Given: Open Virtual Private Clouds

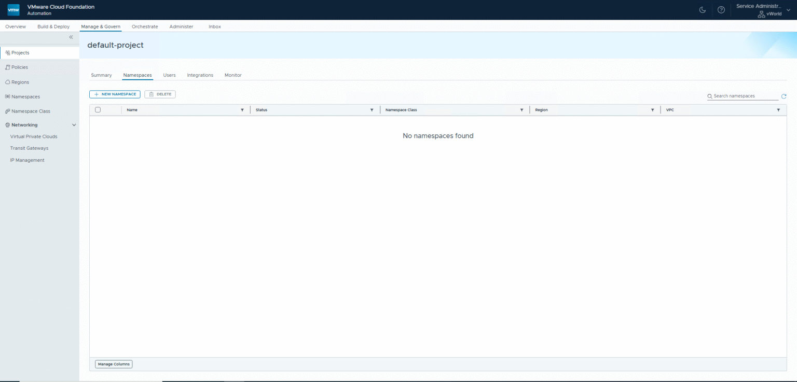Looking at the screenshot, I should (34, 137).
